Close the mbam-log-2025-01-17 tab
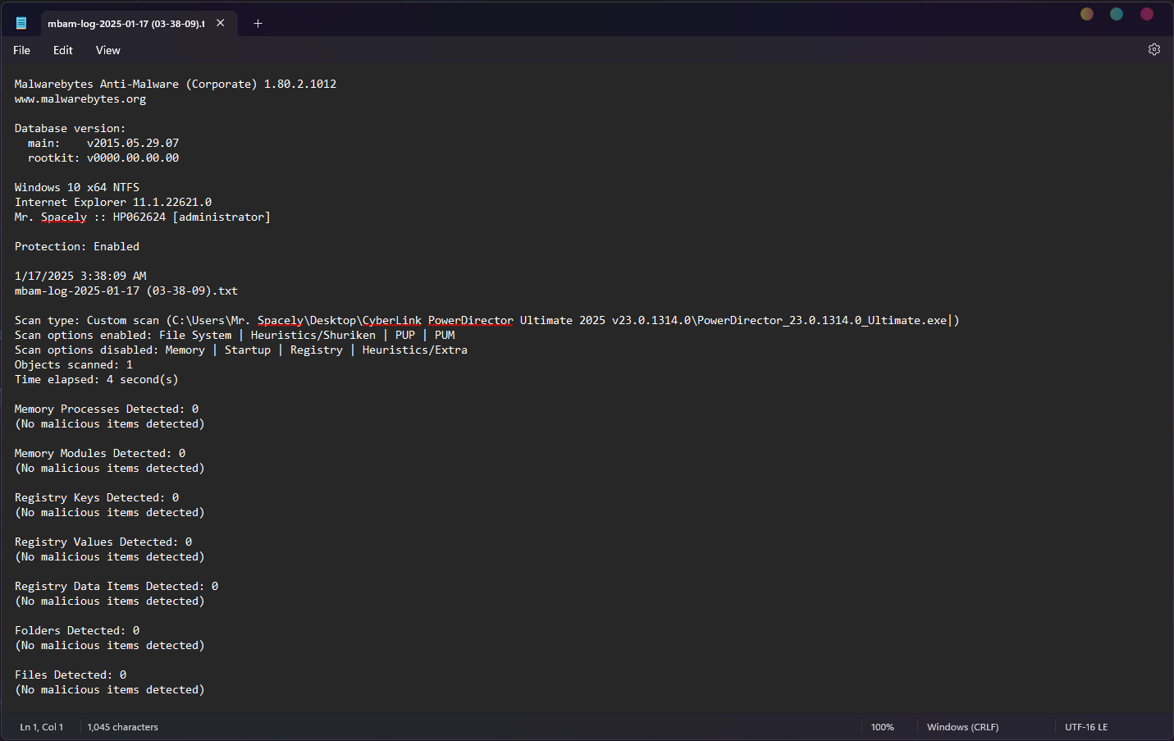1174x741 pixels. [x=221, y=23]
